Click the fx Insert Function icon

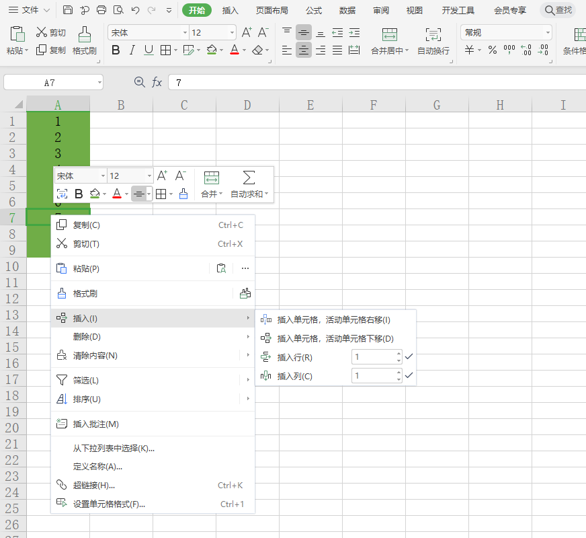coord(157,82)
